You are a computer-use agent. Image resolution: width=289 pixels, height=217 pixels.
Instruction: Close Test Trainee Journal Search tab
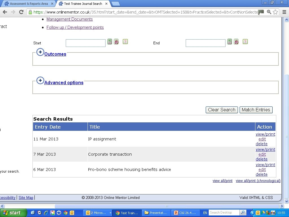tap(106, 3)
